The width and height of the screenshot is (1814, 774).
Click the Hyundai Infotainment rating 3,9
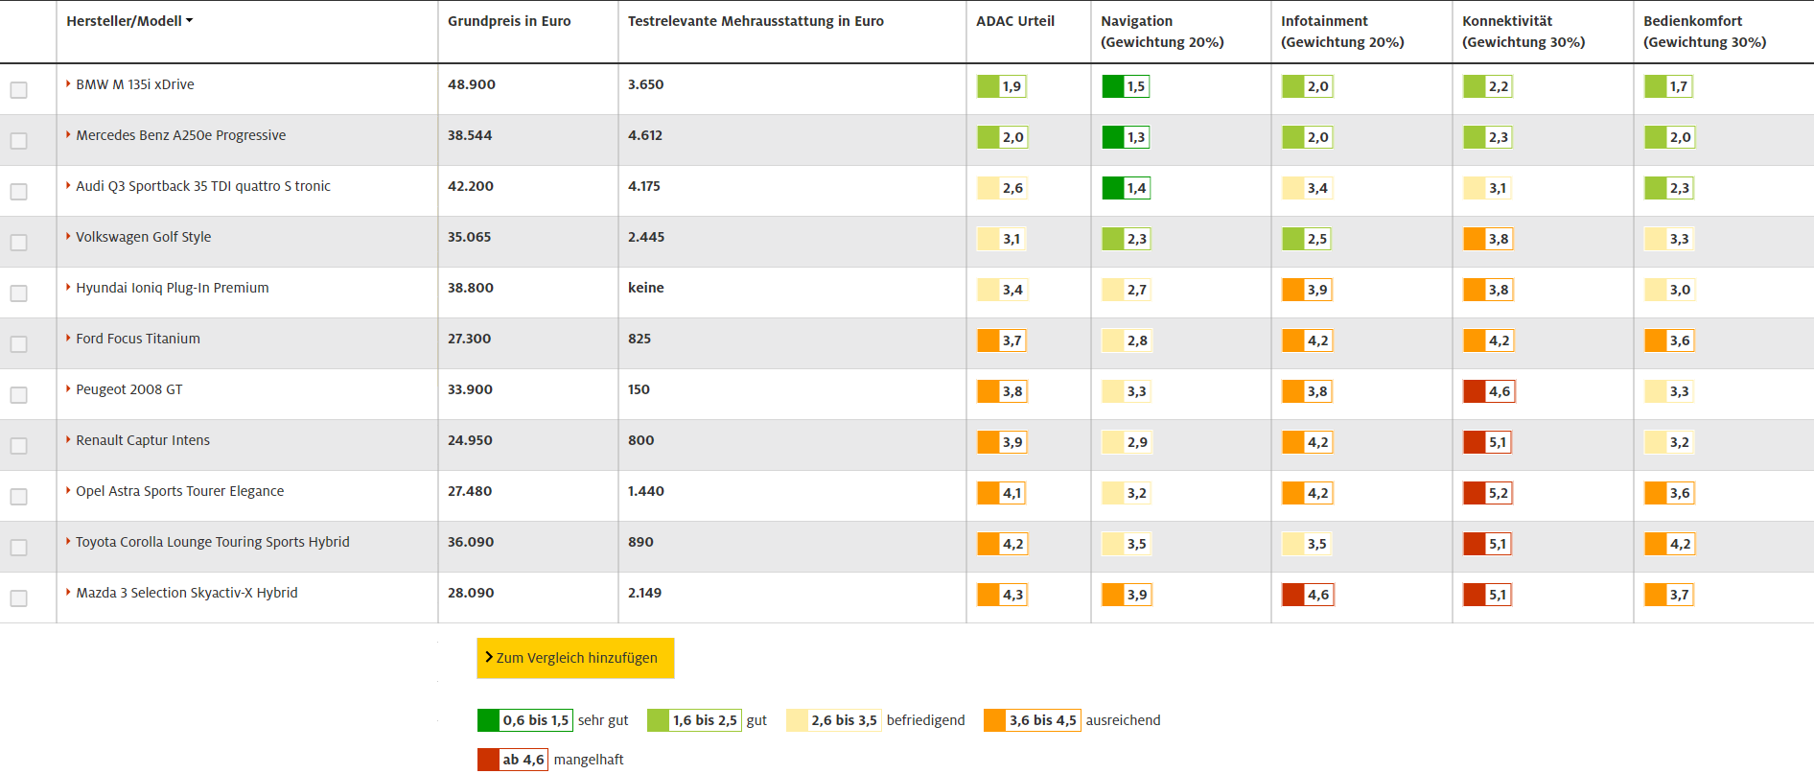point(1307,290)
